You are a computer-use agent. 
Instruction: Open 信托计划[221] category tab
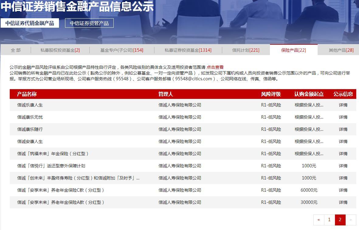pyautogui.click(x=246, y=50)
